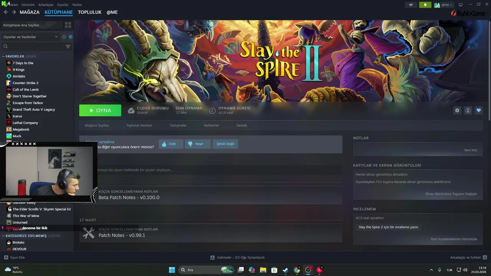Go to the TOPLULUK tab
This screenshot has height=276, width=491.
(90, 12)
